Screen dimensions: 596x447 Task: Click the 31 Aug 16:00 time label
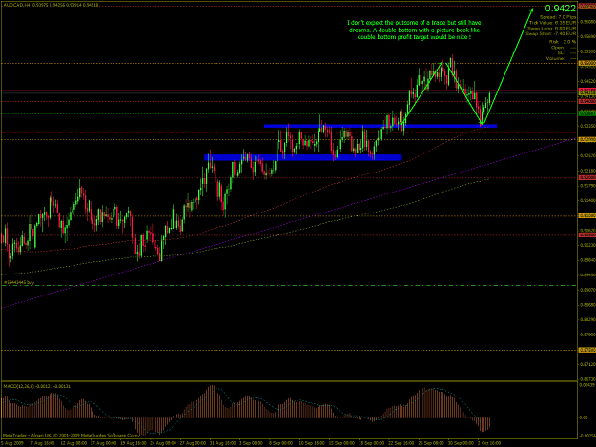(x=223, y=443)
